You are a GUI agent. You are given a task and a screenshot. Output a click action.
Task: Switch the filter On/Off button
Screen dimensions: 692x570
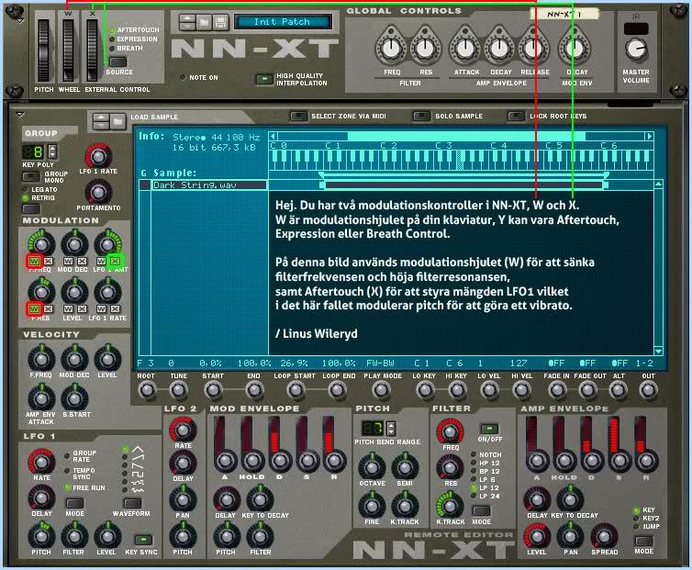click(489, 429)
